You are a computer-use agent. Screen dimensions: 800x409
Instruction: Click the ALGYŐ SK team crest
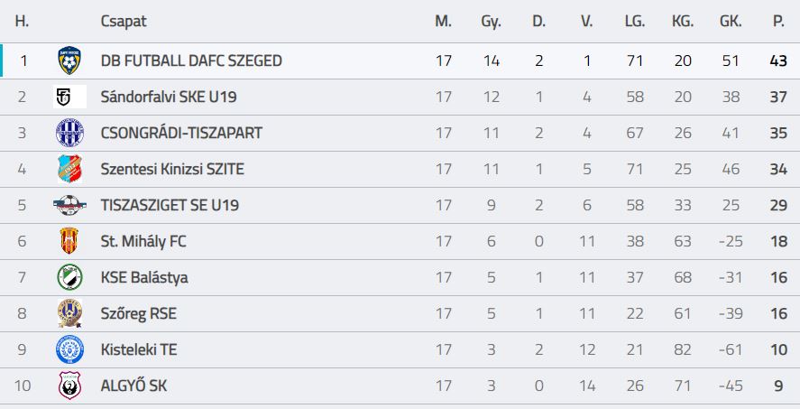coord(69,386)
